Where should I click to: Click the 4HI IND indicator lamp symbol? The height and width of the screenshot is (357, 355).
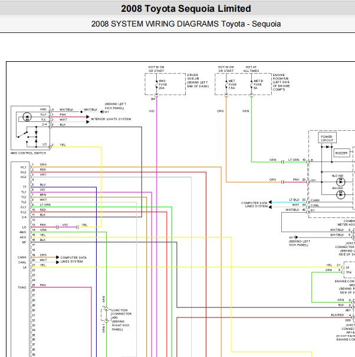(x=341, y=194)
